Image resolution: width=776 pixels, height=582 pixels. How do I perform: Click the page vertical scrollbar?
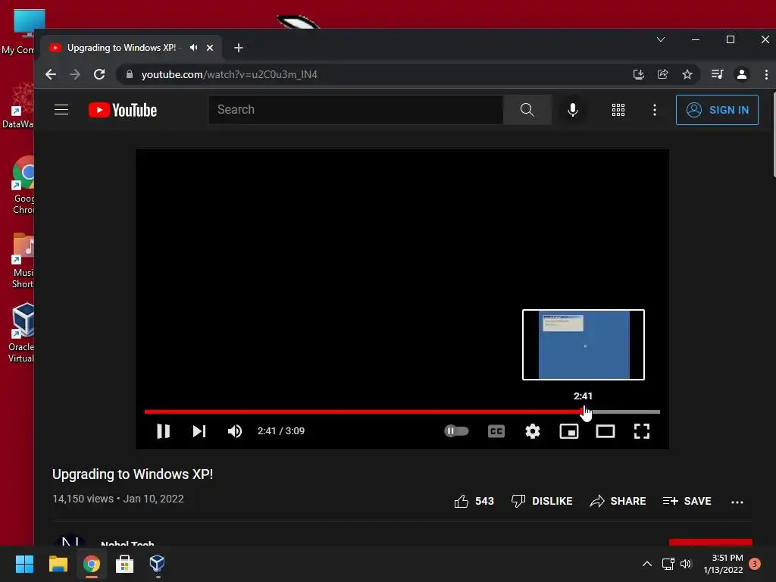point(774,133)
